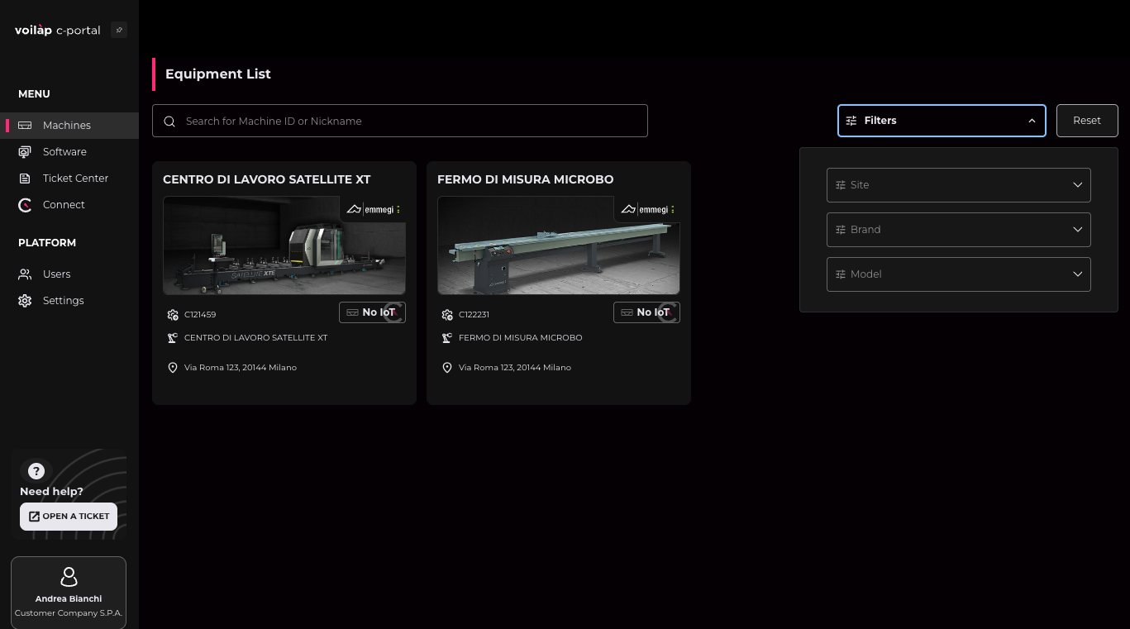Screen dimensions: 1130x629
Task: Expand the Model filter dropdown
Action: click(959, 274)
